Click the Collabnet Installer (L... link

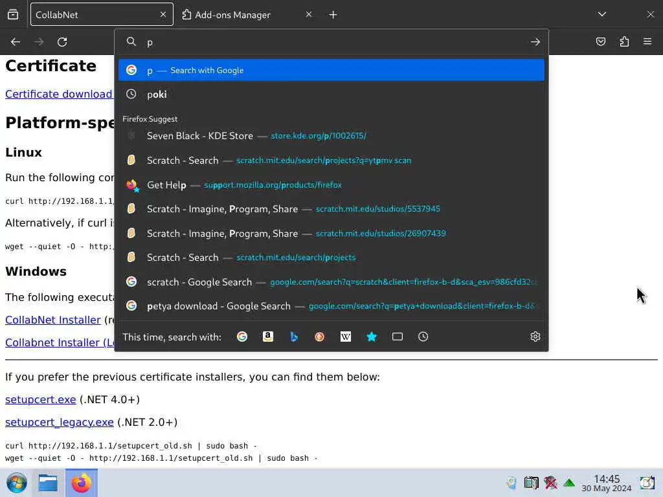(x=60, y=342)
